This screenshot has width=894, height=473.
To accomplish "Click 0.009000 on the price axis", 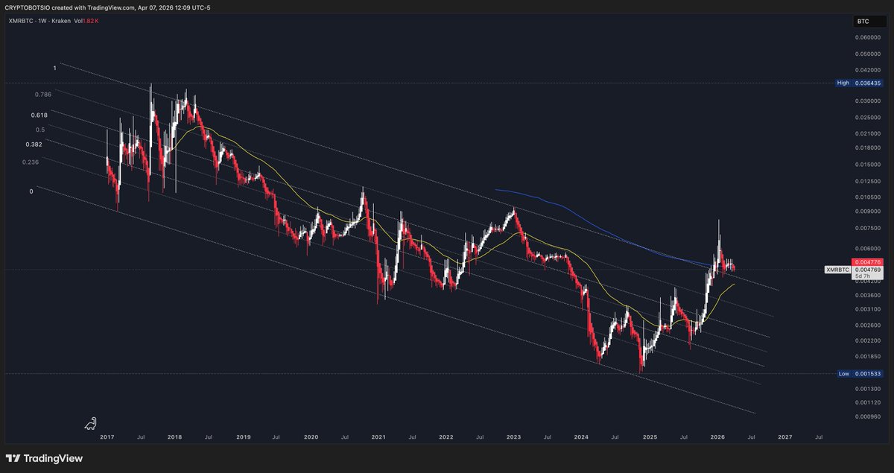I will pyautogui.click(x=866, y=212).
